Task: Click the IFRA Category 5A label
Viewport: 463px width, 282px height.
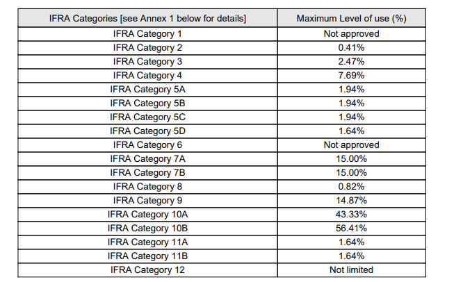Action: click(147, 89)
